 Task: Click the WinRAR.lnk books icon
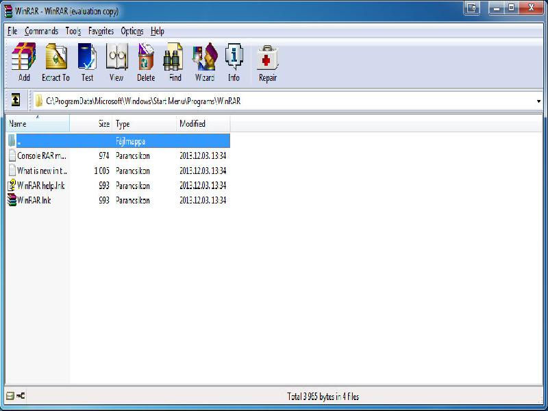tap(12, 200)
